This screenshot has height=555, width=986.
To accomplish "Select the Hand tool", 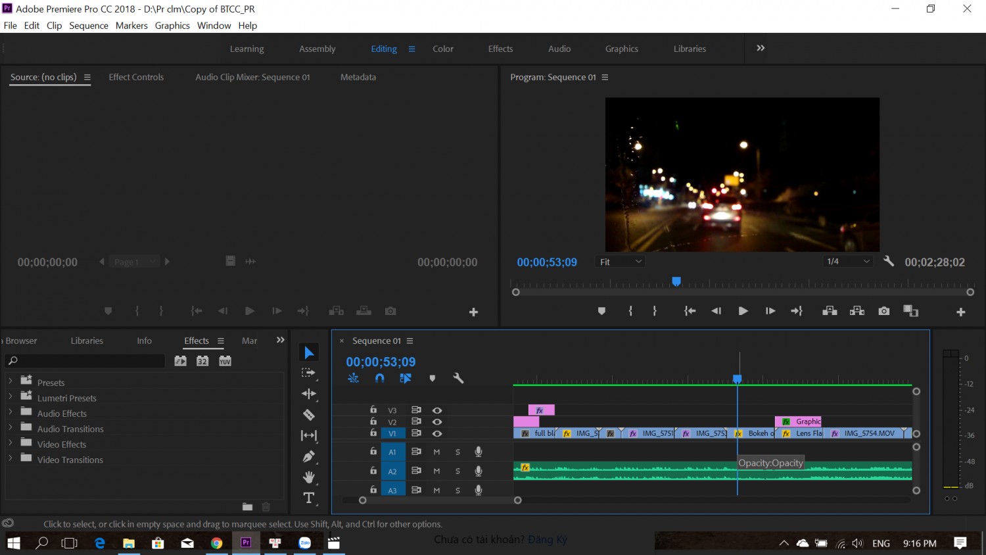I will (x=308, y=477).
